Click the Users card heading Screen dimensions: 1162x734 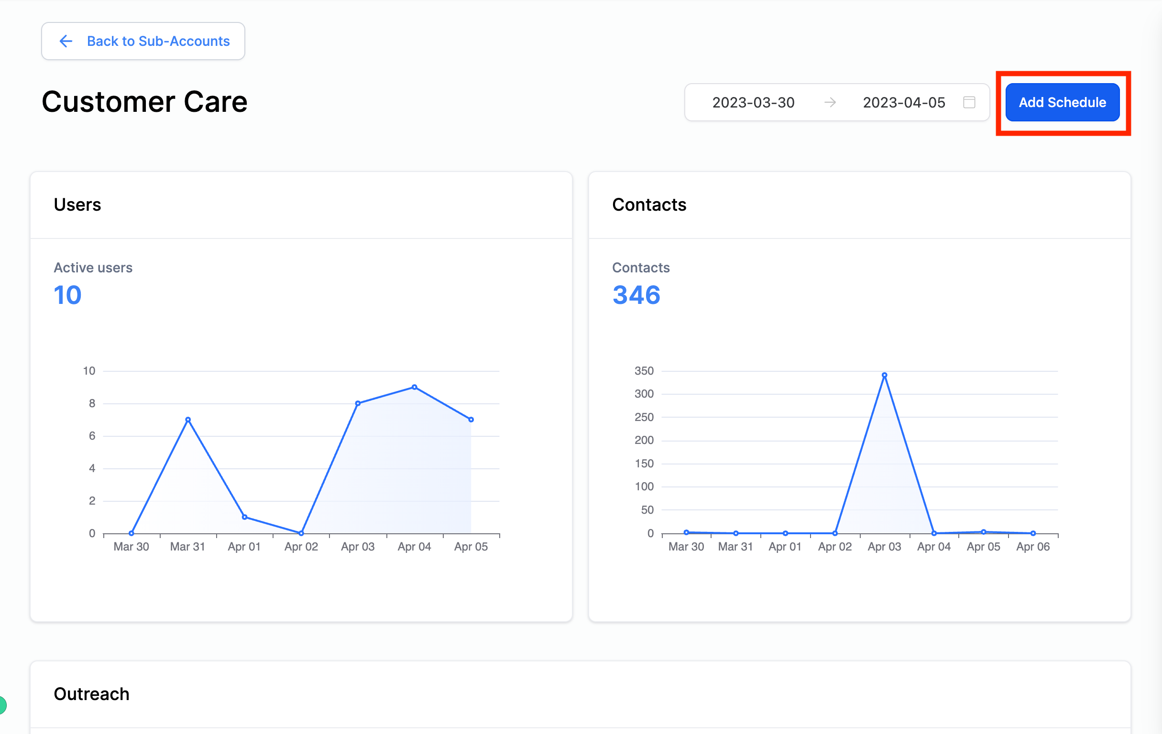77,205
